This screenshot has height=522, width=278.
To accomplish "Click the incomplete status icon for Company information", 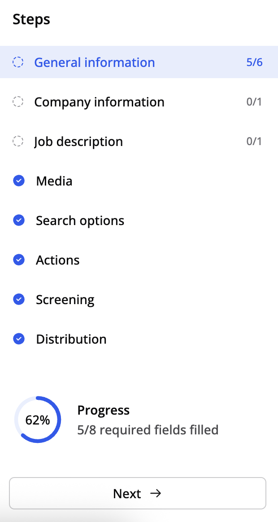I will pyautogui.click(x=18, y=102).
